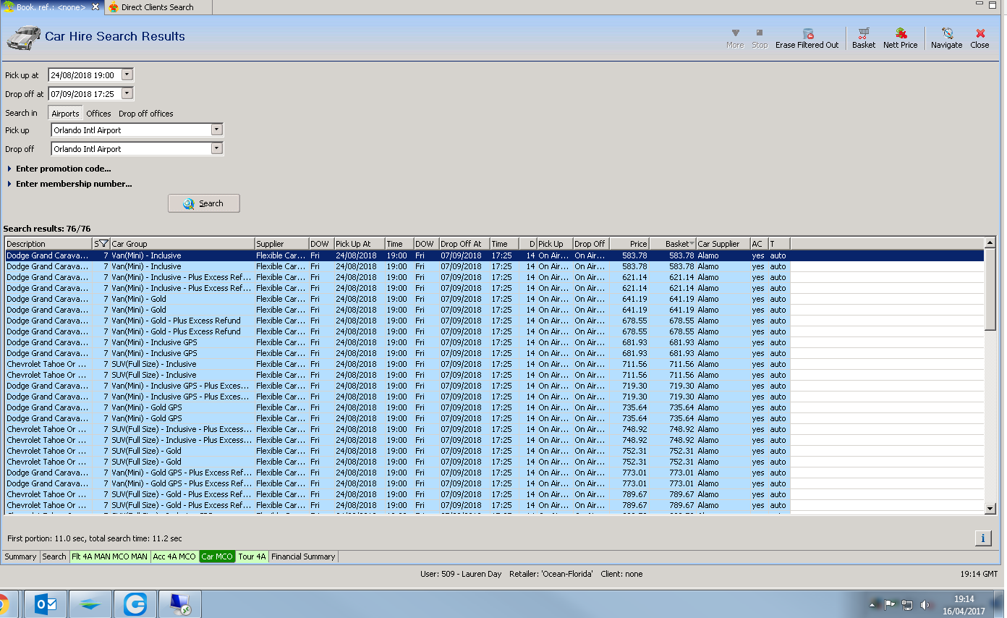Click the 'Search results: 76/76' label

[47, 229]
